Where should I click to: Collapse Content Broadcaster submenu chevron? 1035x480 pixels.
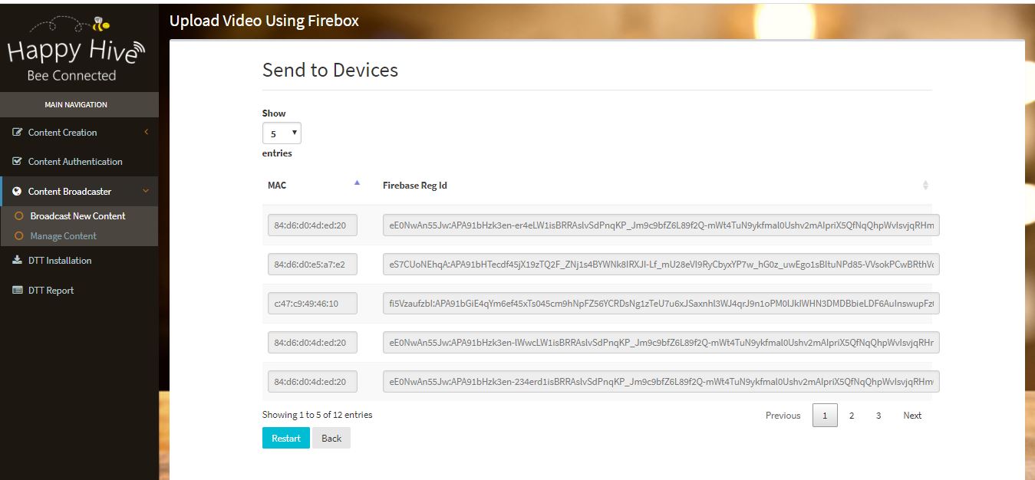[146, 192]
